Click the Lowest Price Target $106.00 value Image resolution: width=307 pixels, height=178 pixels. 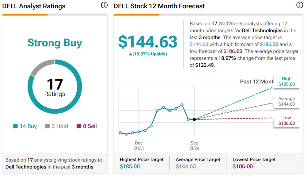243,166
